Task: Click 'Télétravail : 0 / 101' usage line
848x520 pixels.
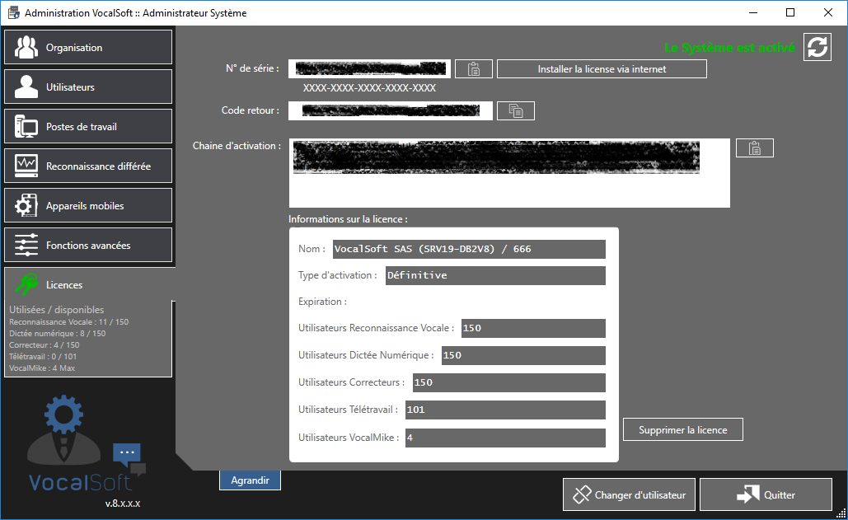Action: tap(43, 357)
